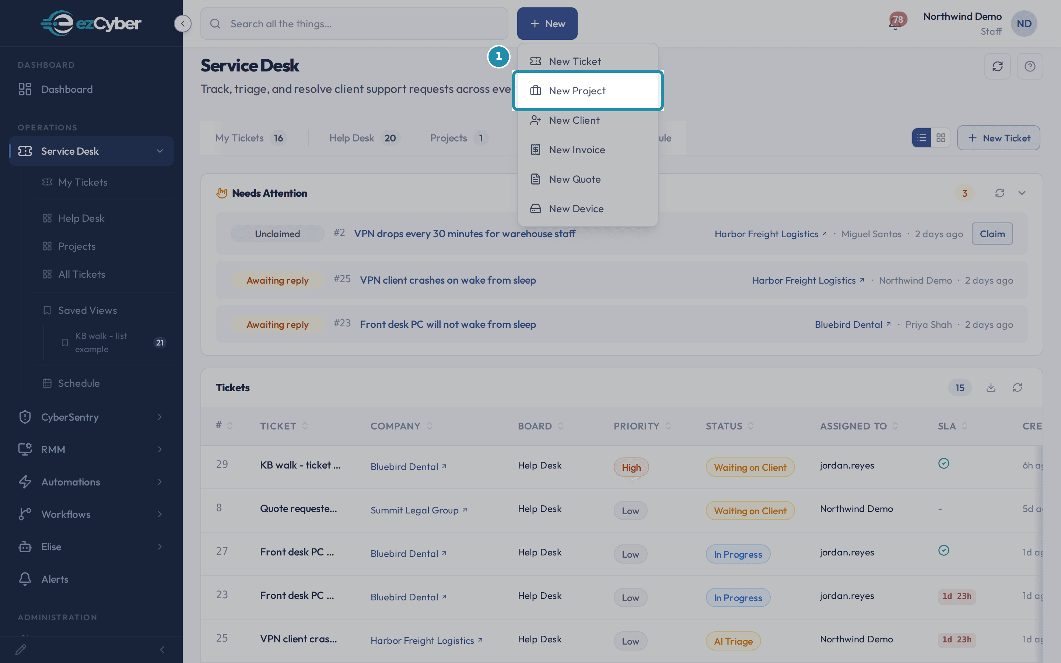Image resolution: width=1061 pixels, height=663 pixels.
Task: Collapse the Needs Attention panel
Action: (x=1022, y=193)
